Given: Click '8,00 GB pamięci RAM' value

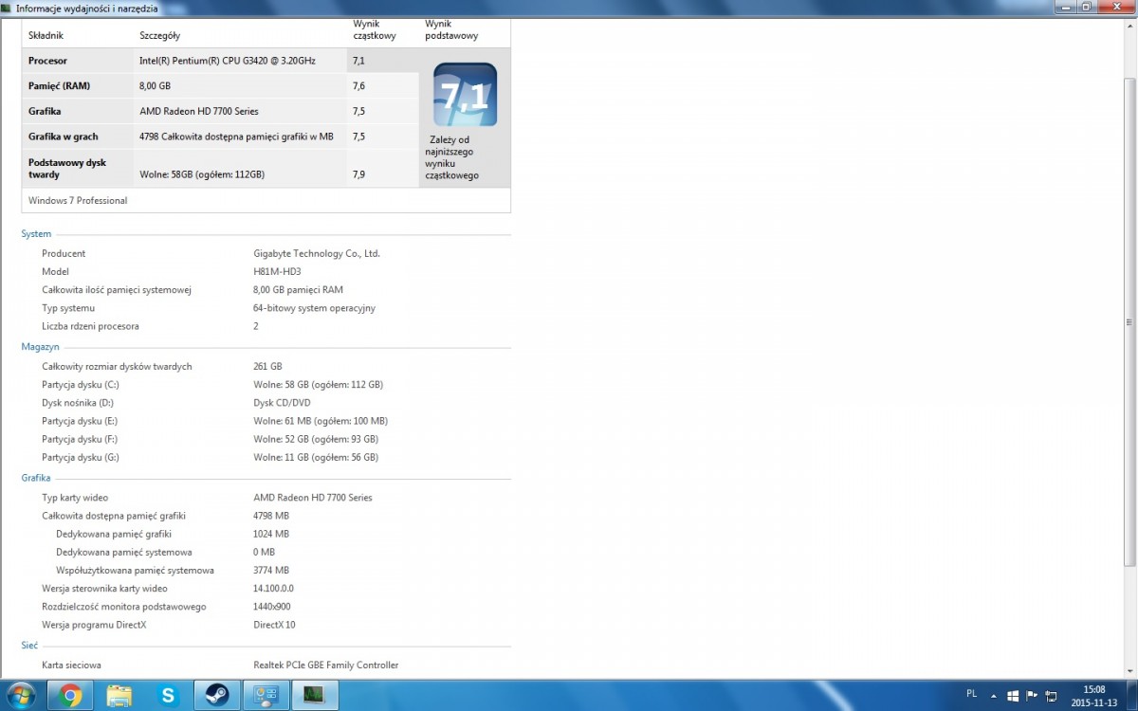Looking at the screenshot, I should coord(298,290).
